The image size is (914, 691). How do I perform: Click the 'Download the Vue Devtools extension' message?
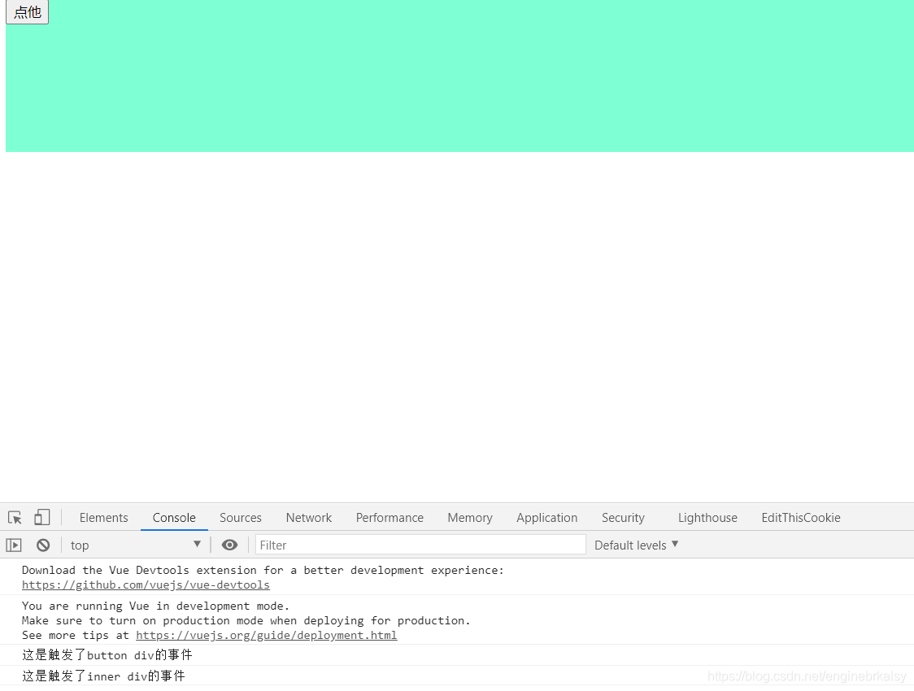457,577
